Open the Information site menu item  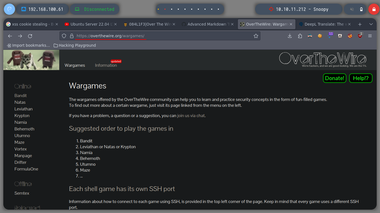click(x=106, y=65)
